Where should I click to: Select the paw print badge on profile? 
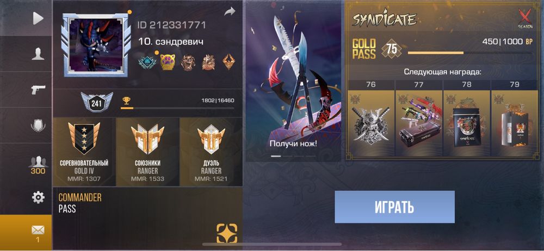(168, 62)
